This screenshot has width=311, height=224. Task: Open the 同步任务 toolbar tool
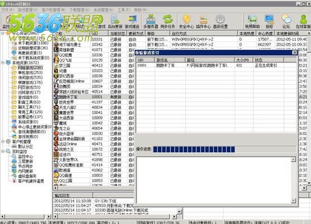pyautogui.click(x=167, y=22)
